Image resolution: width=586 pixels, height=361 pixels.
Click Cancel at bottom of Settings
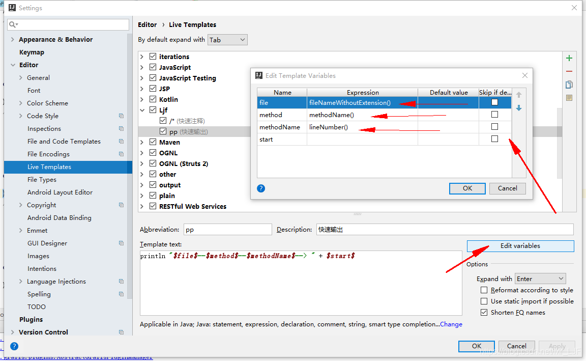(x=516, y=346)
